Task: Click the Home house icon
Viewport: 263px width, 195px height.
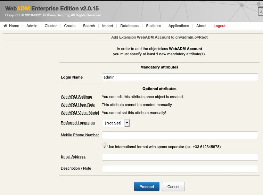Action: pos(5,26)
